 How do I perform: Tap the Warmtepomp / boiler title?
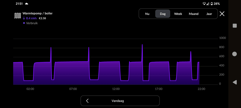pos(37,13)
